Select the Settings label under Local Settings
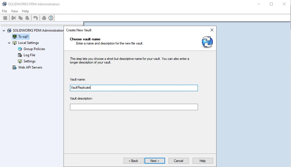 [29, 61]
